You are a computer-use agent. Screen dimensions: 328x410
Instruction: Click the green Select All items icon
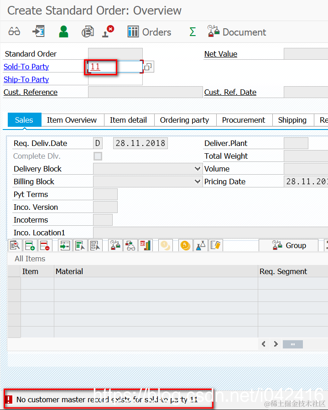(80, 245)
